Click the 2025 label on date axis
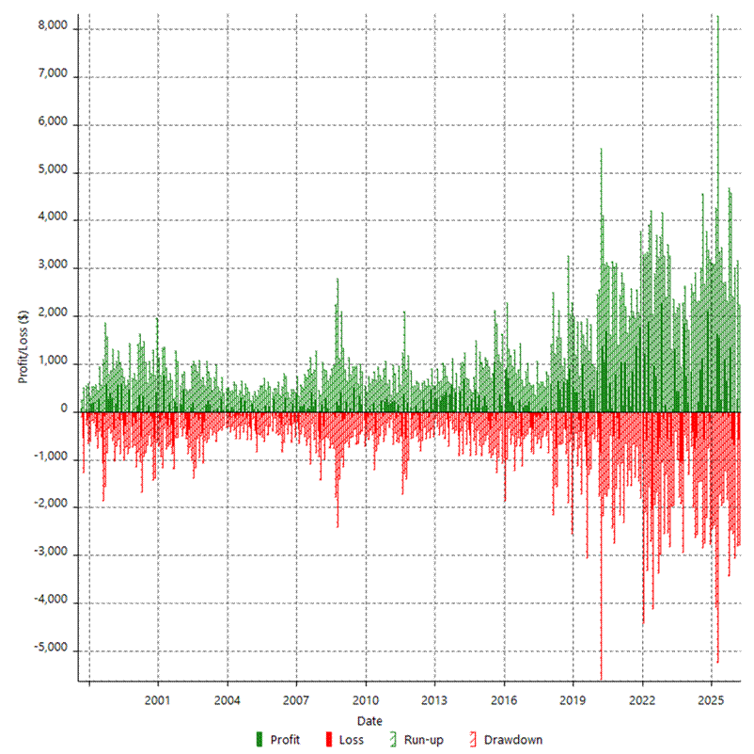754x754 pixels. pyautogui.click(x=711, y=700)
